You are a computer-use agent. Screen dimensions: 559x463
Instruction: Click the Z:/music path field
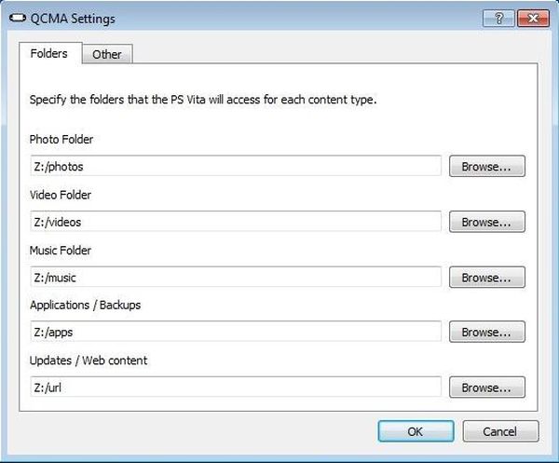[x=236, y=277]
